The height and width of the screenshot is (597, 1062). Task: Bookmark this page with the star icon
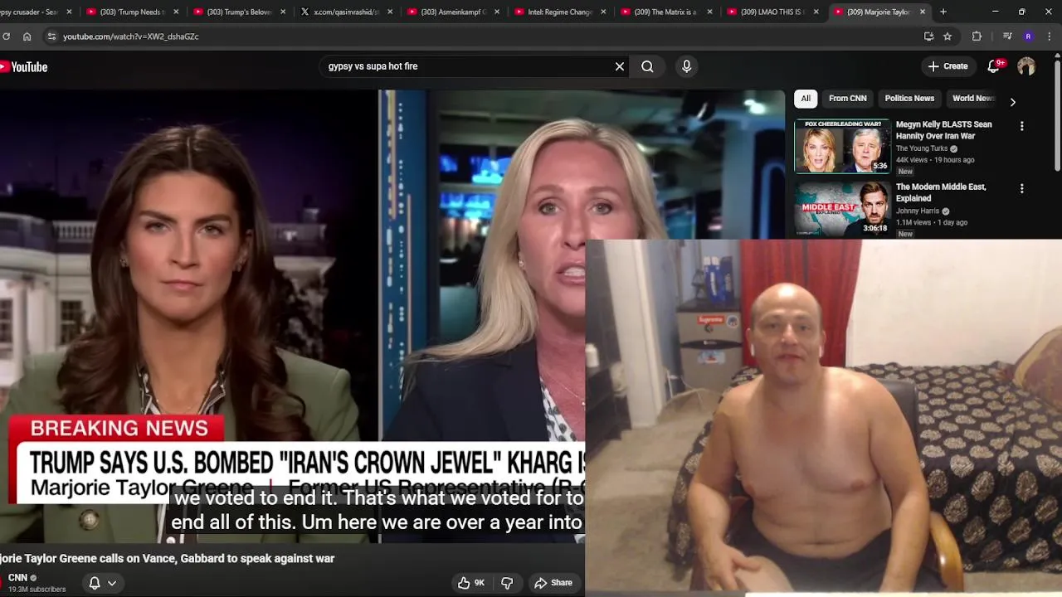pyautogui.click(x=948, y=36)
